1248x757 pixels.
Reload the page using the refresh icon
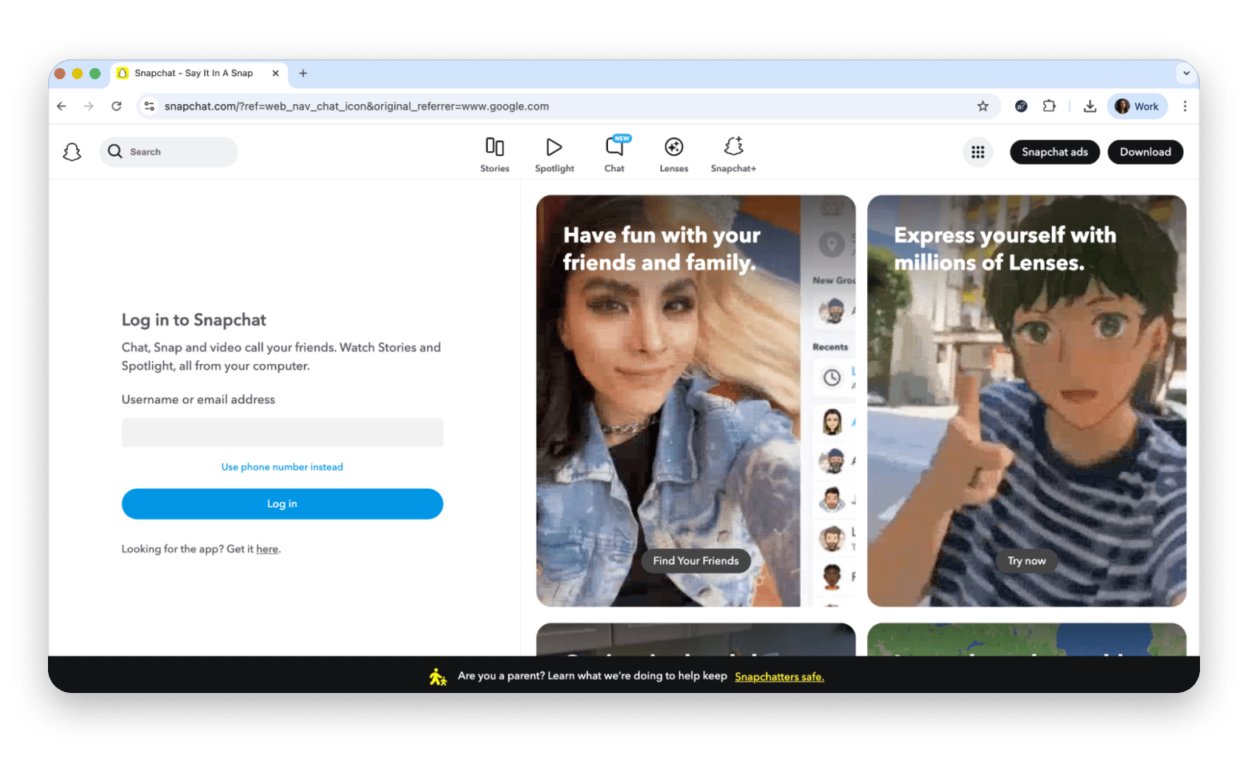[x=116, y=106]
